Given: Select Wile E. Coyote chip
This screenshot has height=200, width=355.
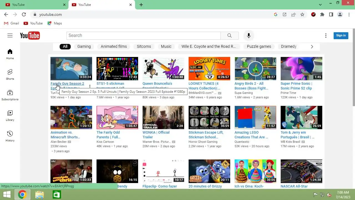Looking at the screenshot, I should click(x=209, y=46).
